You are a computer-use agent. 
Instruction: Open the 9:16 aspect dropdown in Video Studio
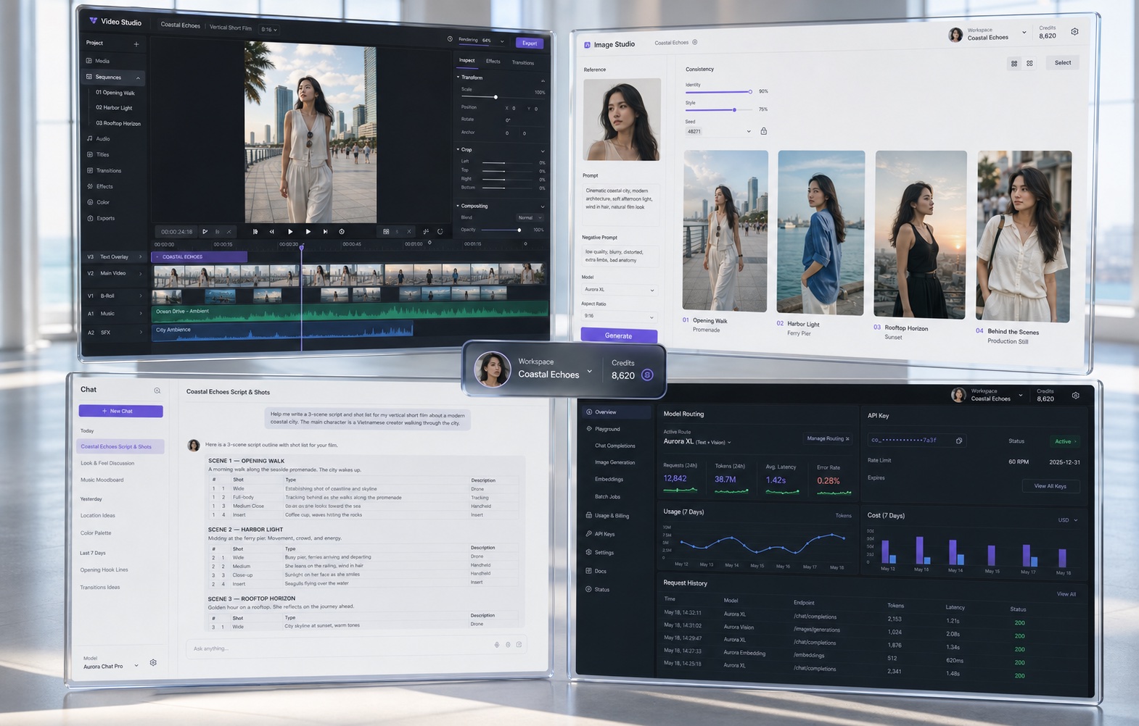click(269, 30)
